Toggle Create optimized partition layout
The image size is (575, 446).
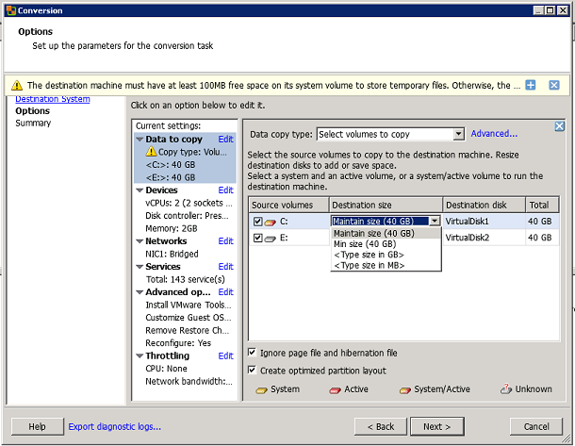coord(252,370)
